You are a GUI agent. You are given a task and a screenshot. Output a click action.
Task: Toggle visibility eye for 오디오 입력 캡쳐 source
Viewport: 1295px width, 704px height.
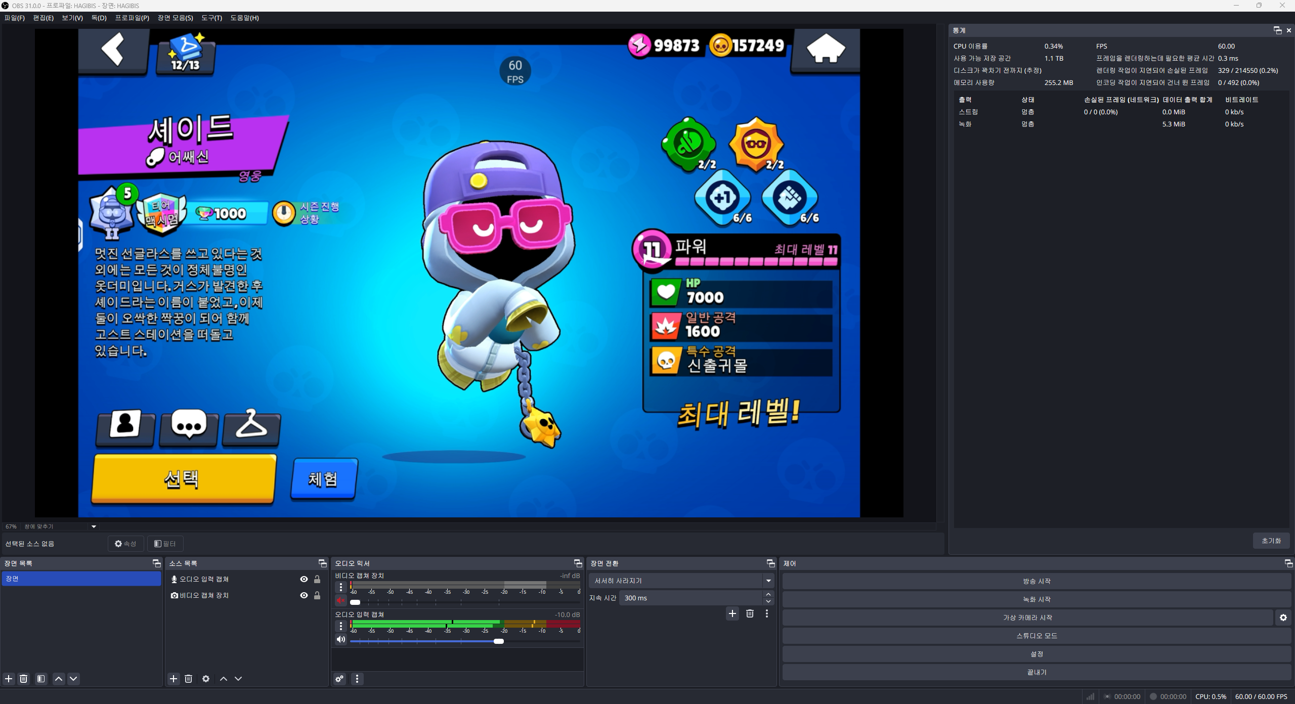click(304, 579)
